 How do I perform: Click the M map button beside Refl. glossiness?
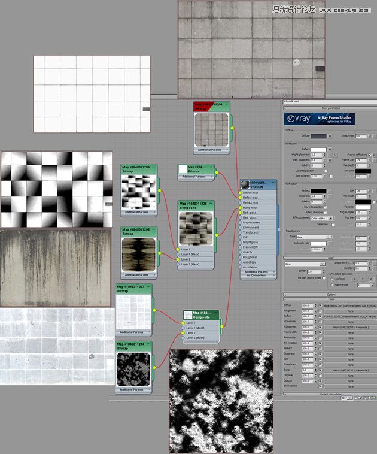[x=330, y=160]
